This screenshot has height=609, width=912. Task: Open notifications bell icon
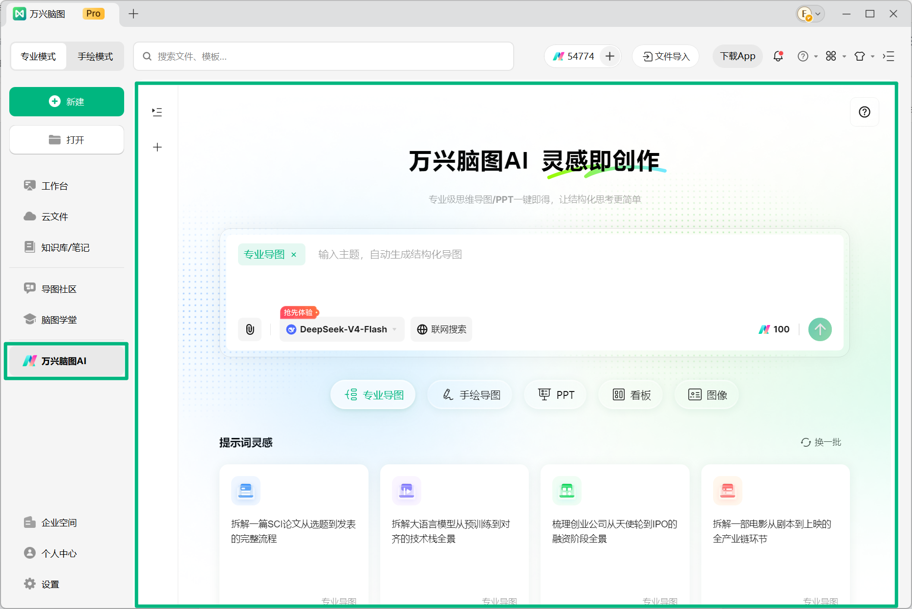pos(778,56)
